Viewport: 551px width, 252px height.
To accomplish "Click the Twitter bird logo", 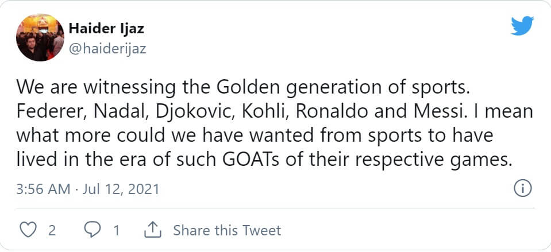I will point(522,26).
